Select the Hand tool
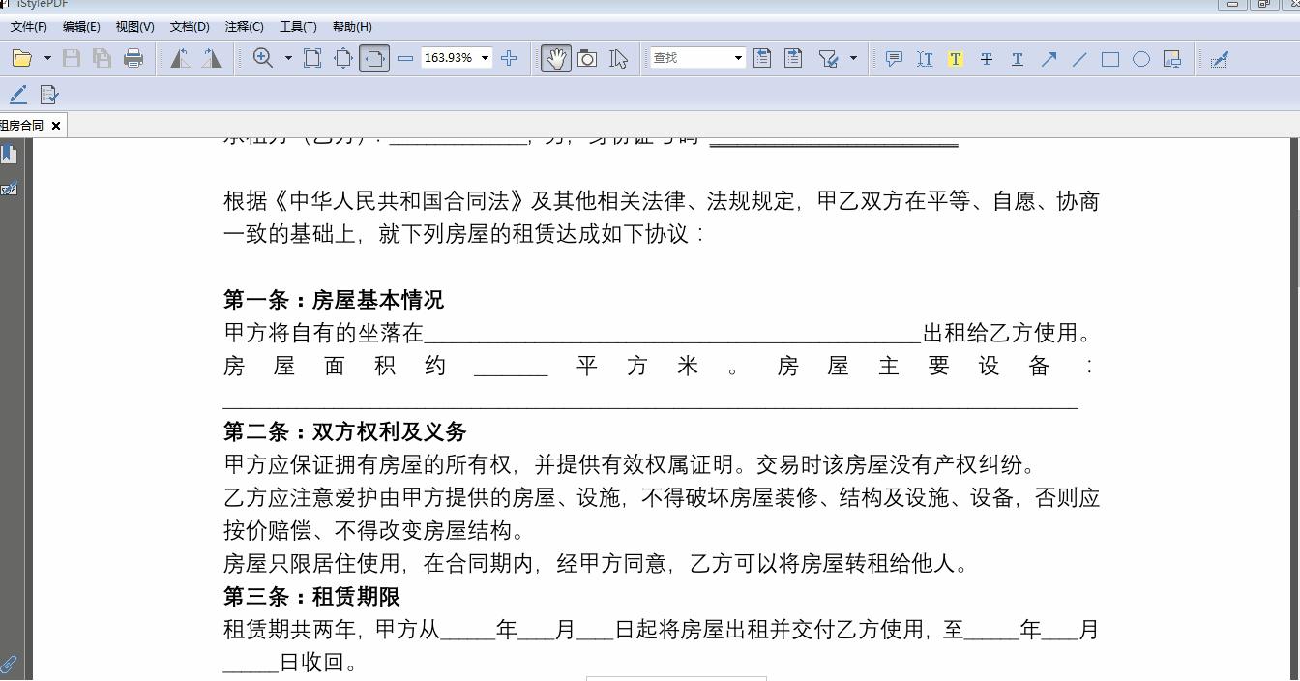This screenshot has width=1300, height=681. pyautogui.click(x=555, y=58)
